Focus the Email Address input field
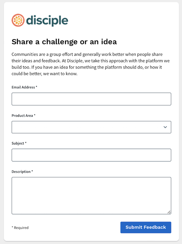Viewport: 182px width, 244px height. tap(91, 99)
